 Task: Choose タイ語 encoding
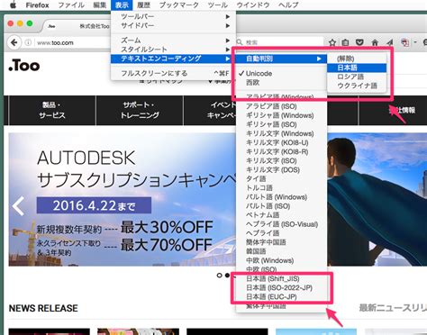coord(281,179)
